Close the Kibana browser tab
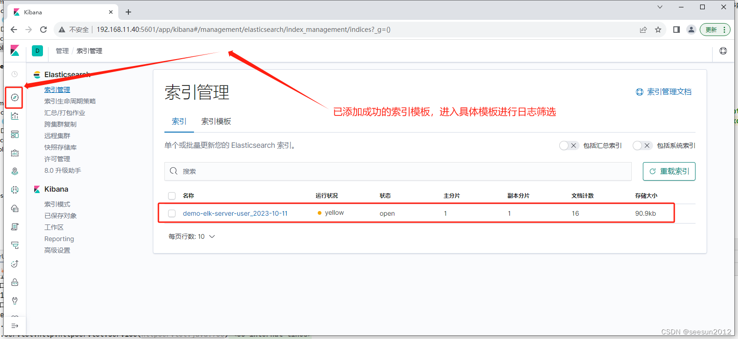 point(111,12)
